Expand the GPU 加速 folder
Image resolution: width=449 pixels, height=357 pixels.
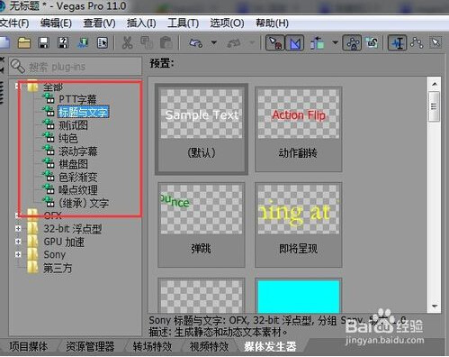tap(18, 242)
